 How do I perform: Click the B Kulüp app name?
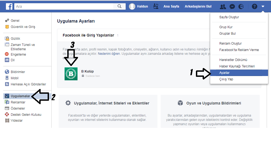tap(87, 71)
